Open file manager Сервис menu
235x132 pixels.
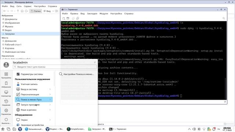click(28, 6)
